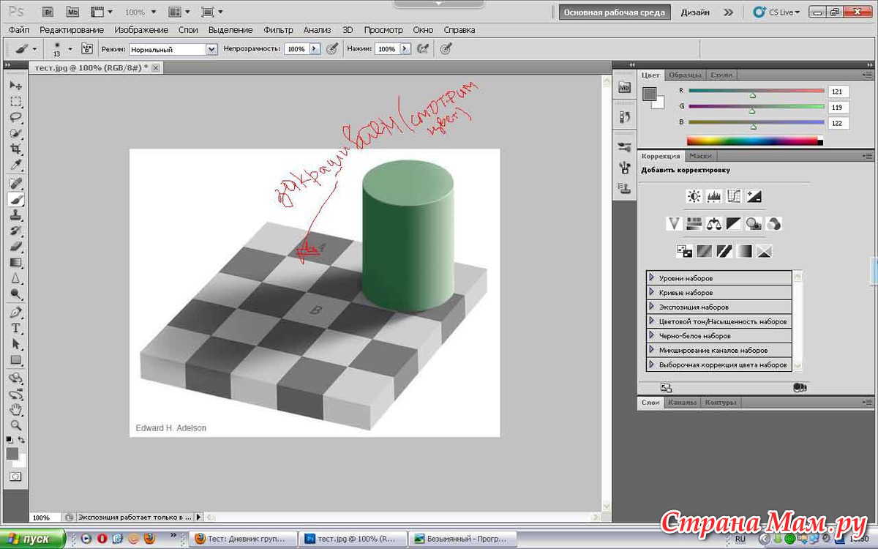Viewport: 878px width, 549px height.
Task: Select the Pen tool
Action: tap(15, 313)
